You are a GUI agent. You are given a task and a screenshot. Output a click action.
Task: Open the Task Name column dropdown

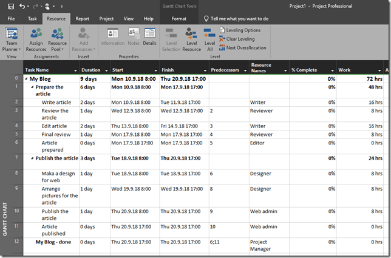click(x=75, y=70)
